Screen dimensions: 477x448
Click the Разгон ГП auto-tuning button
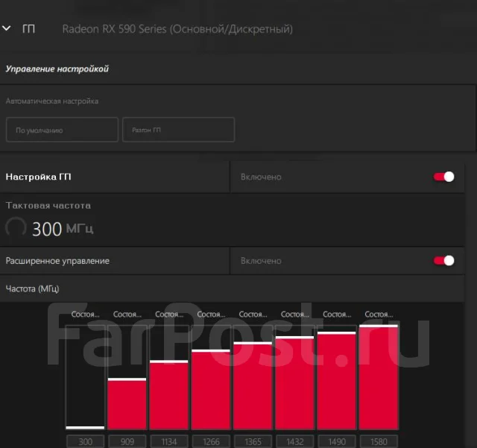tap(179, 130)
